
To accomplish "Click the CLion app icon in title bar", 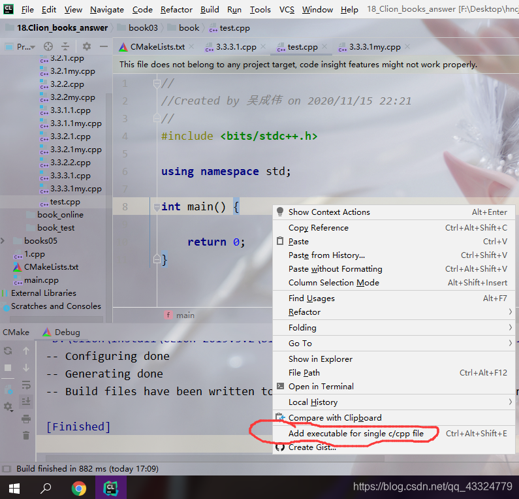I will coord(8,9).
